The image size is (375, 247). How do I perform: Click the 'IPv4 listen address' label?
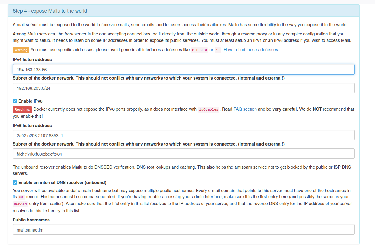coord(32,60)
